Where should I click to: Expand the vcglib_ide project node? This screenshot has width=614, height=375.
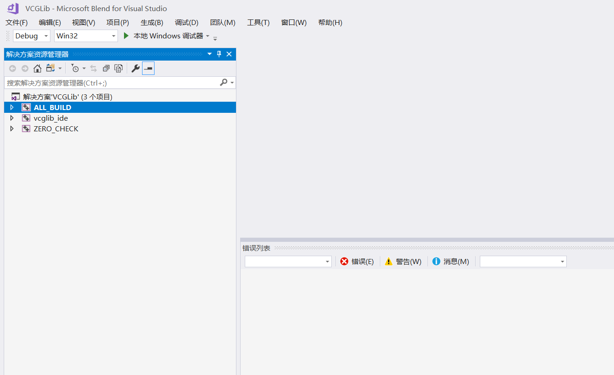(12, 118)
